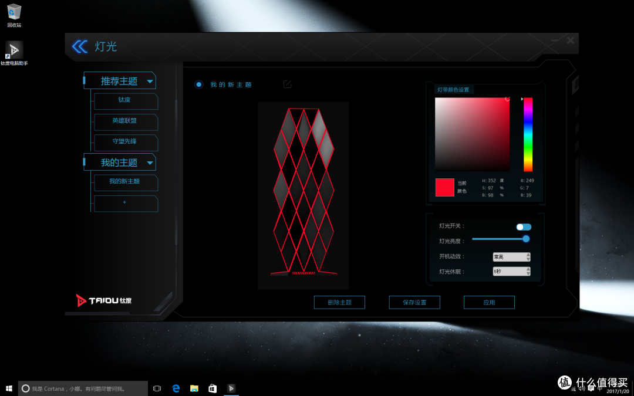
Task: Click the R: 249 value
Action: tap(527, 181)
